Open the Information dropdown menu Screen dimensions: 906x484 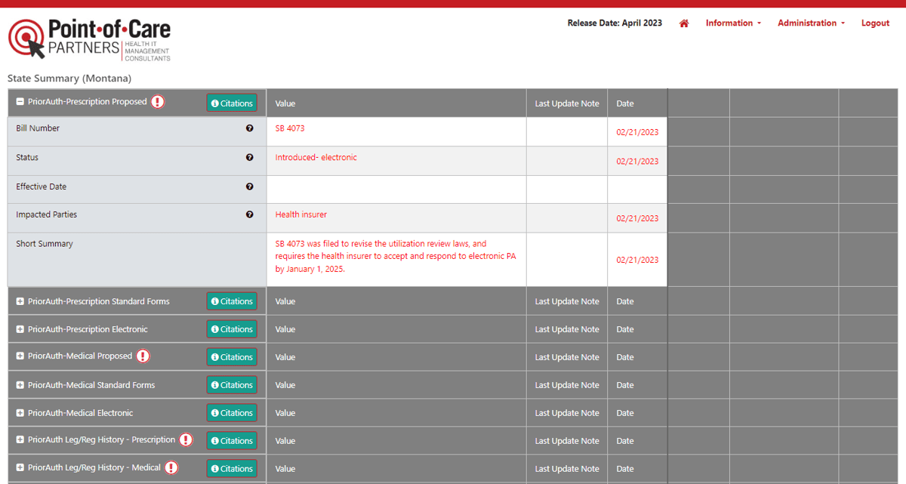(732, 23)
